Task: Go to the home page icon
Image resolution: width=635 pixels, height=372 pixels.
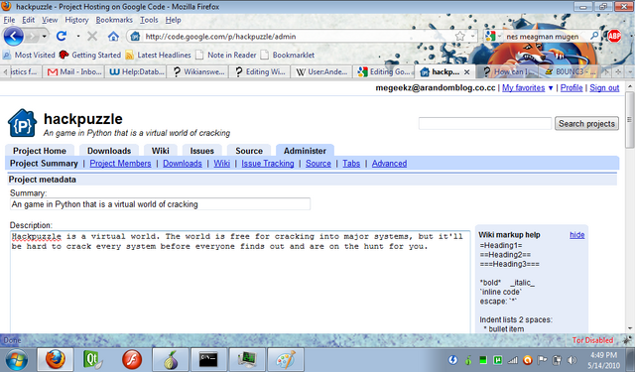Action: point(113,37)
